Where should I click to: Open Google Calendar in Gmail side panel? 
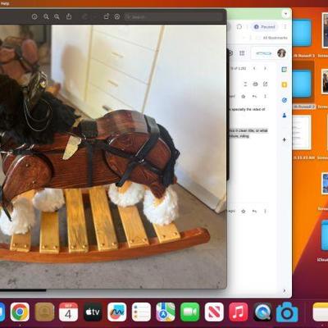[x=284, y=70]
